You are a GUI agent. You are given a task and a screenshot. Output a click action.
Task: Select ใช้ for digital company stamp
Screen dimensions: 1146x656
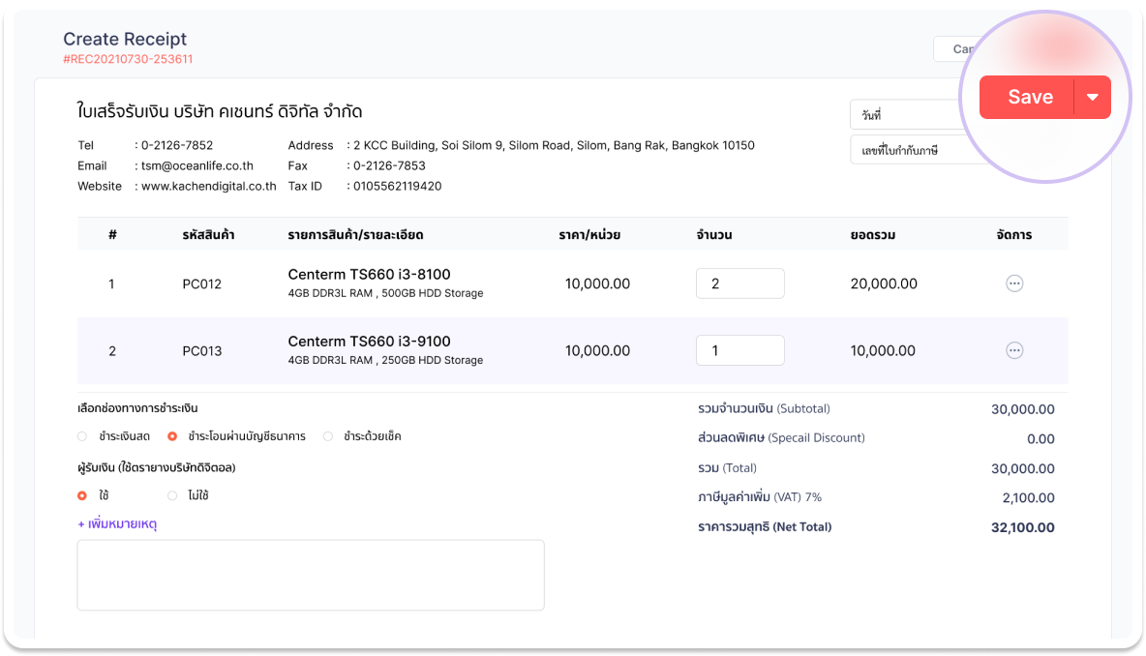[x=82, y=495]
